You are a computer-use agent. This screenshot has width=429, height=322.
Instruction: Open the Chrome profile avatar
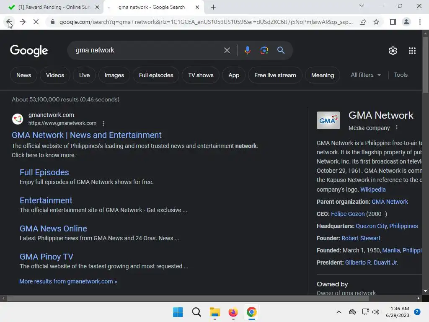(x=406, y=22)
